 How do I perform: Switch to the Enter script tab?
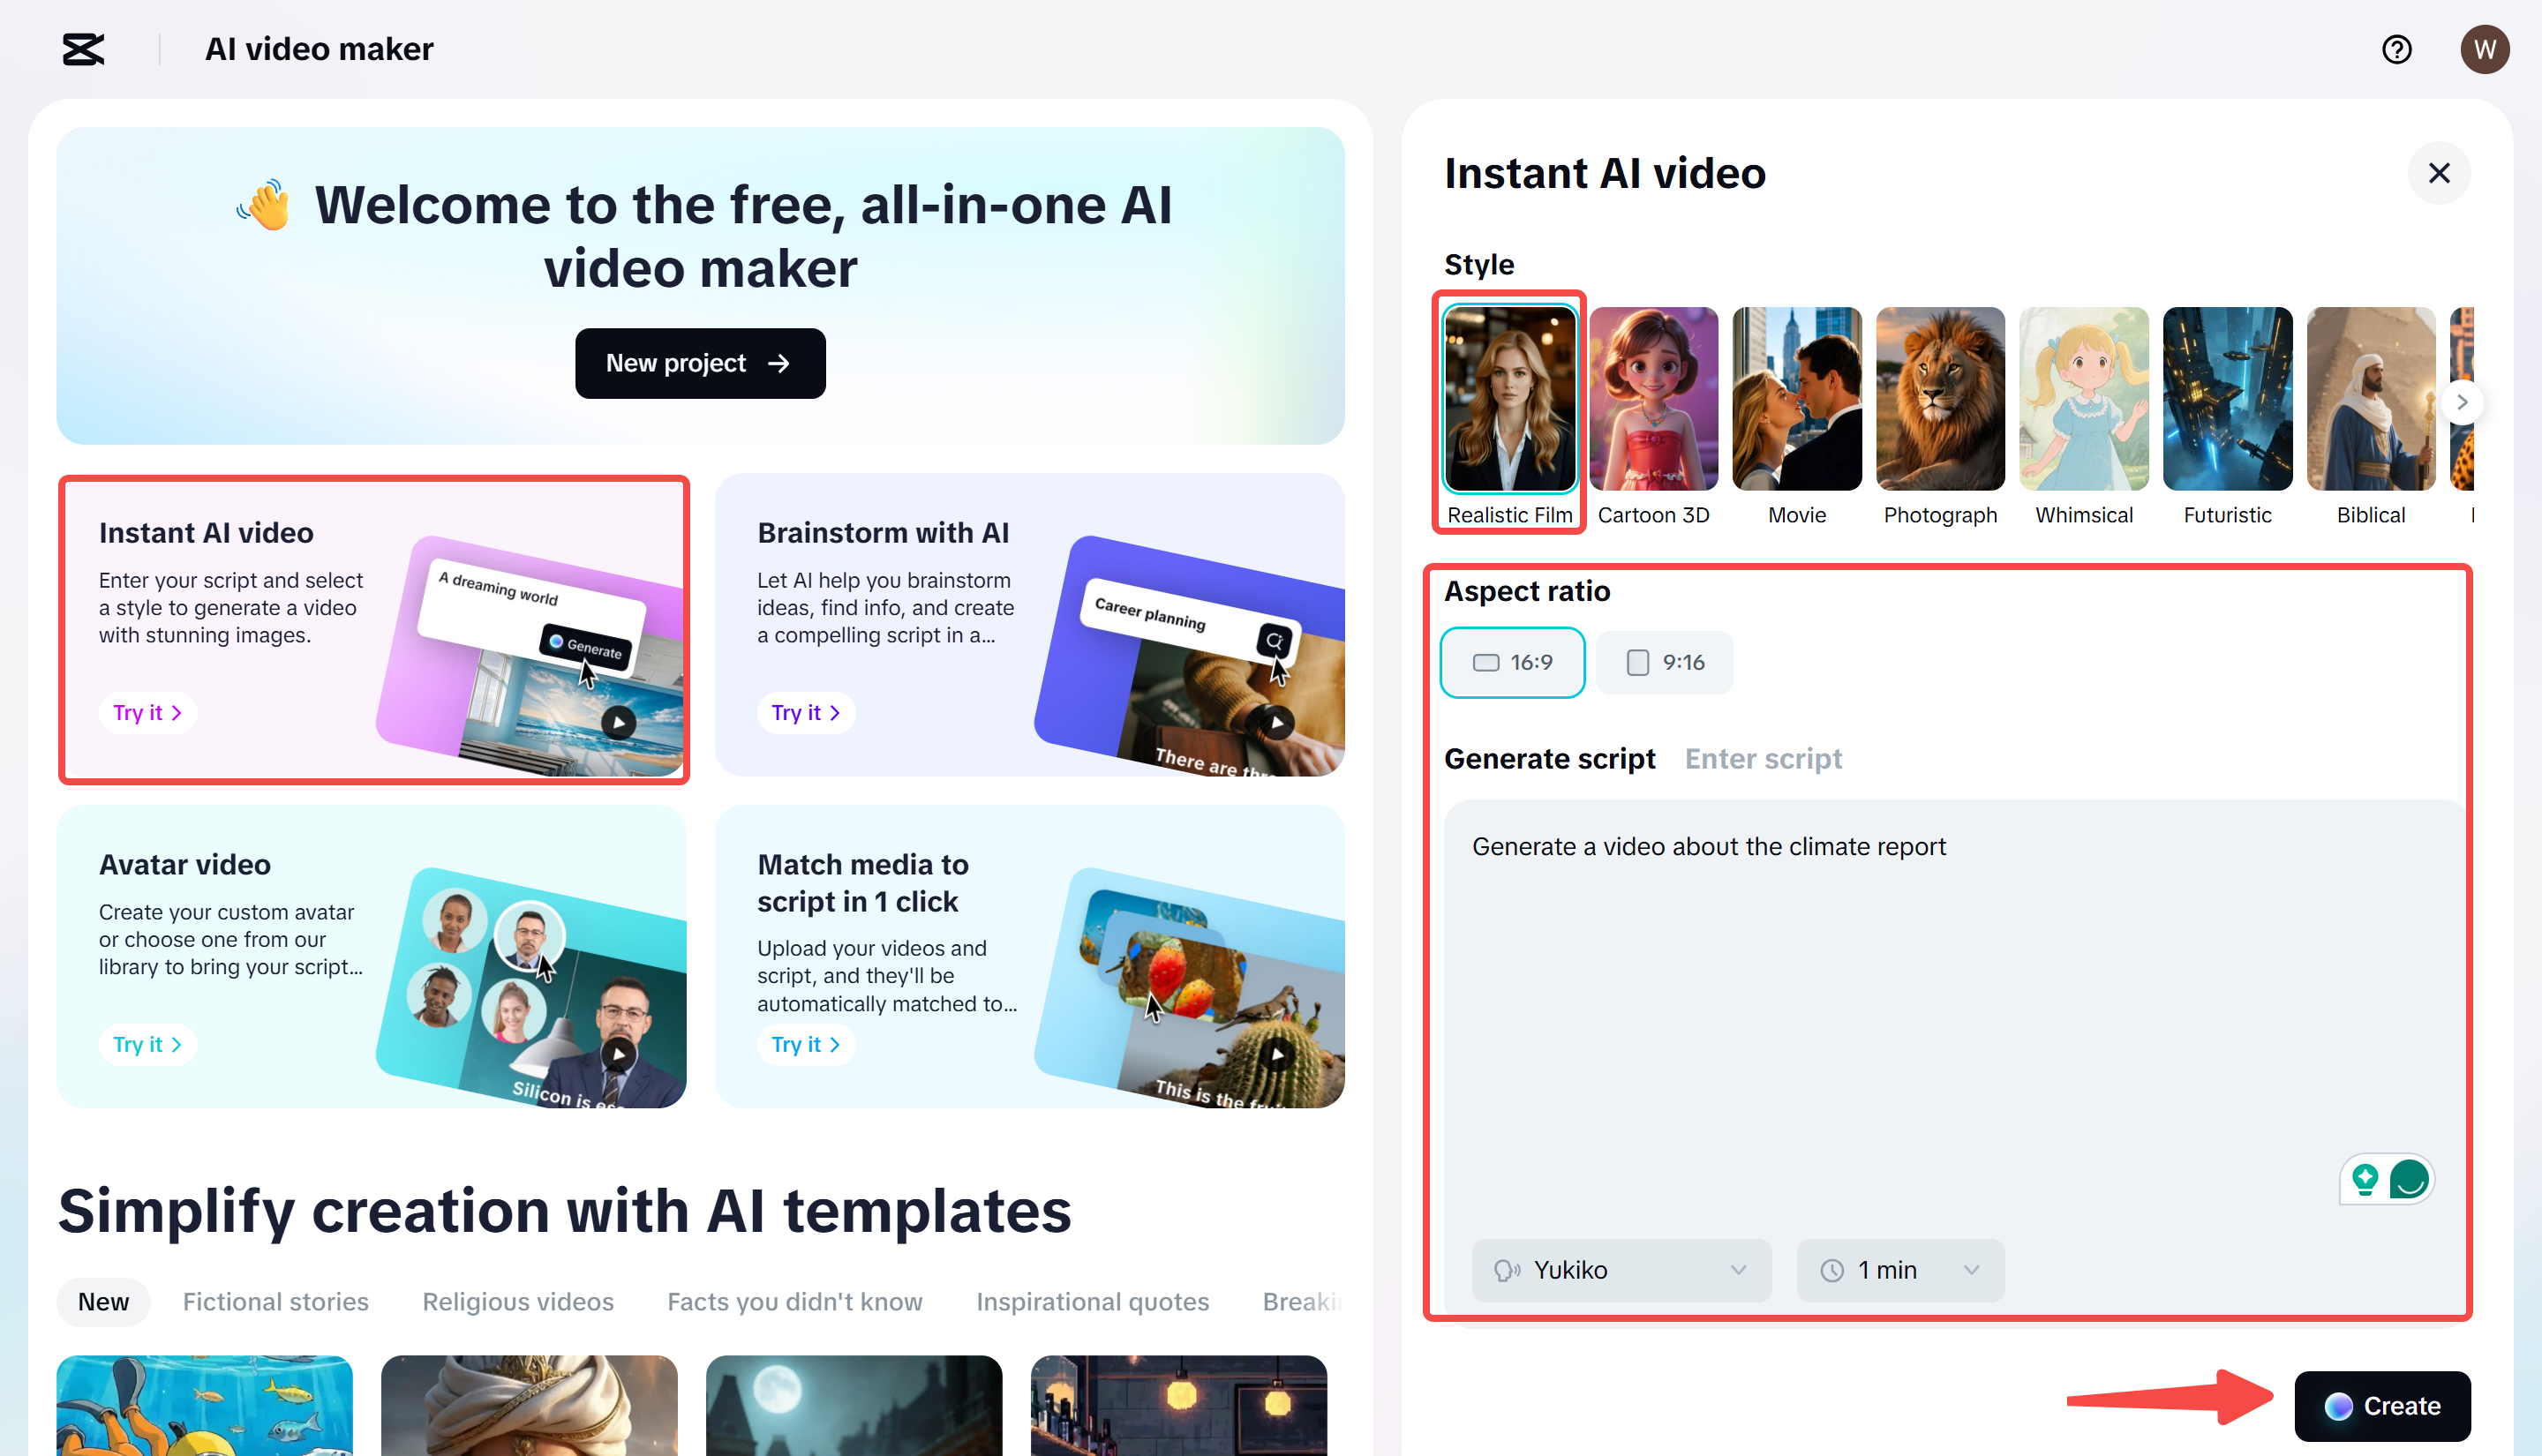(1763, 759)
